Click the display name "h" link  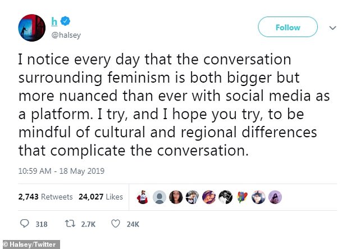point(54,21)
